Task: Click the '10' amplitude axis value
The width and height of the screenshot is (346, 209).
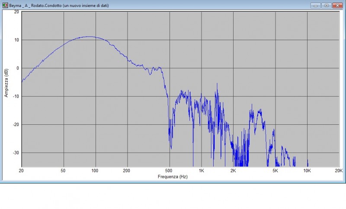Action: coord(16,40)
